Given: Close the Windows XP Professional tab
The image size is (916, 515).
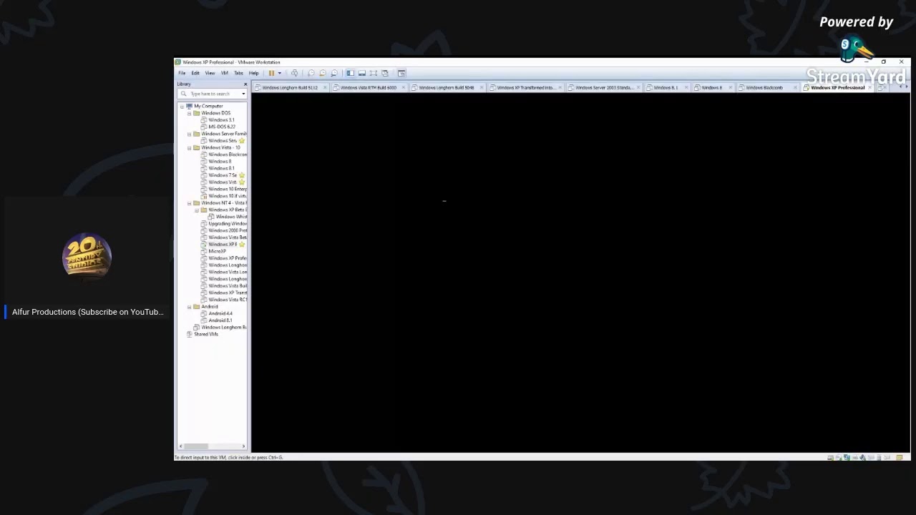Looking at the screenshot, I should tap(869, 87).
